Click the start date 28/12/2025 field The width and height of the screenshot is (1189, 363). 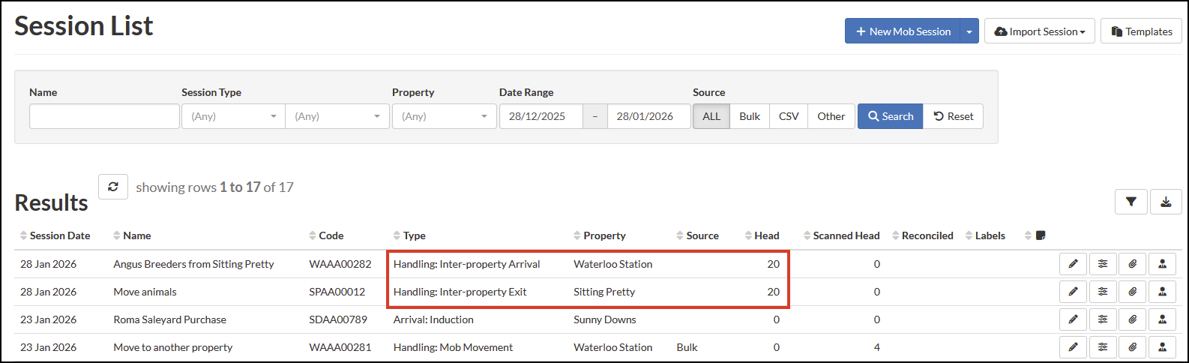coord(541,116)
